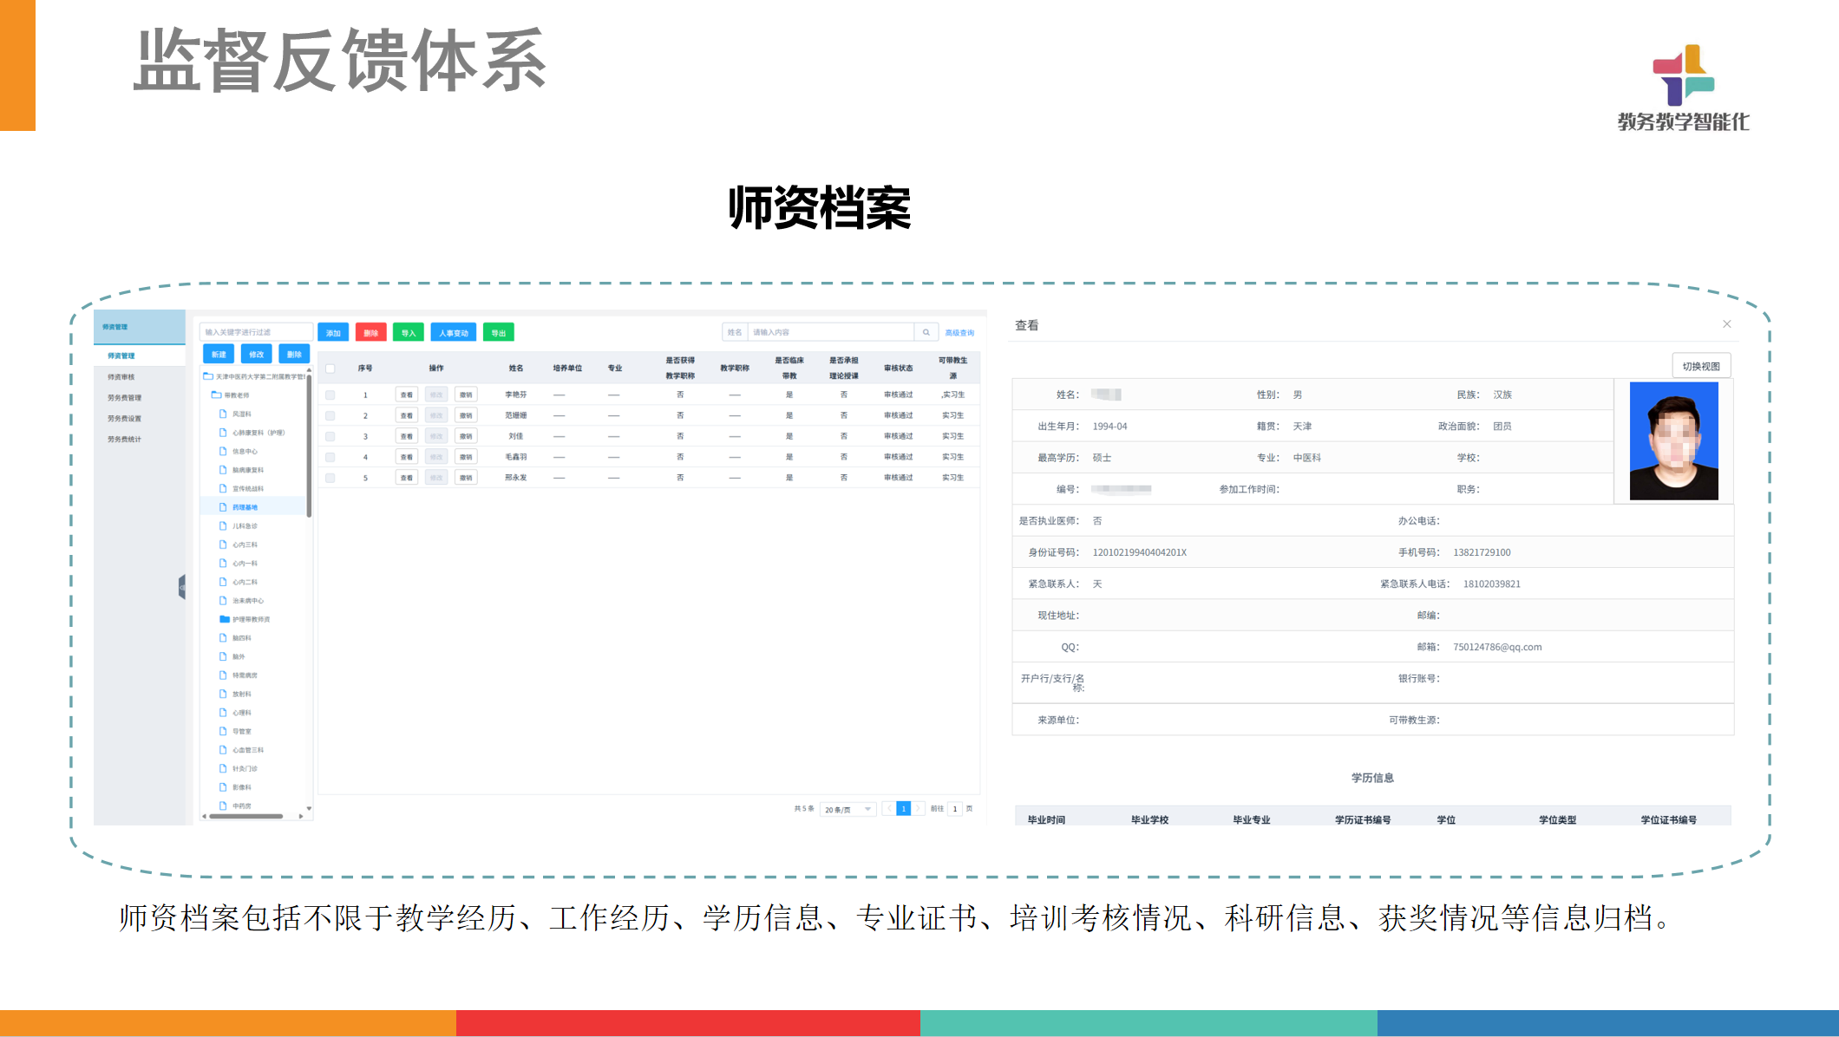Open 劳务费统计 in the left menu
The width and height of the screenshot is (1839, 1037).
point(124,440)
